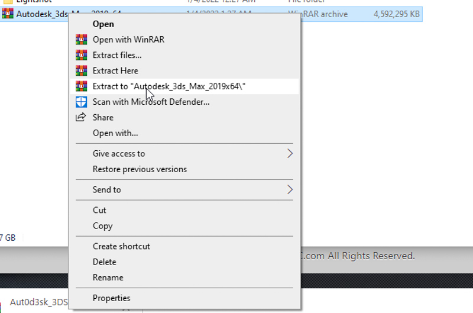473x313 pixels.
Task: Click the WinRAR archive type cell
Action: 324,14
